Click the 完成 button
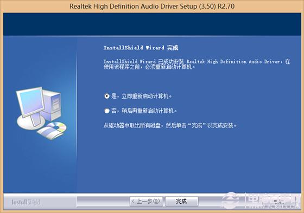The width and height of the screenshot is (304, 213). [181, 202]
